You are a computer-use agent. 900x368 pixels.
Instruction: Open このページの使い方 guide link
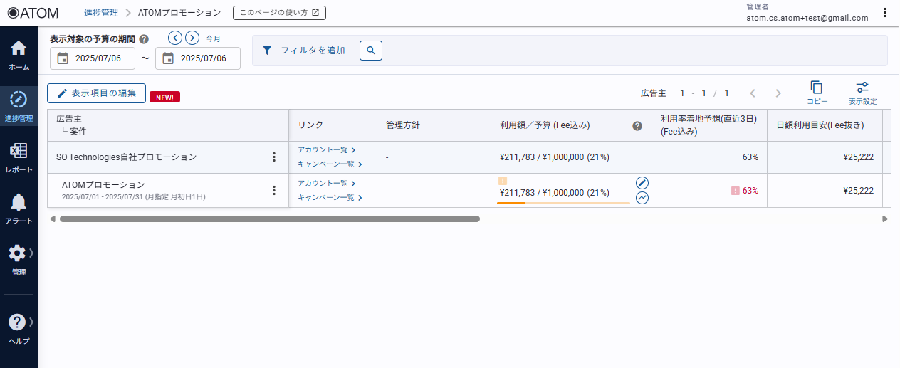tap(279, 13)
